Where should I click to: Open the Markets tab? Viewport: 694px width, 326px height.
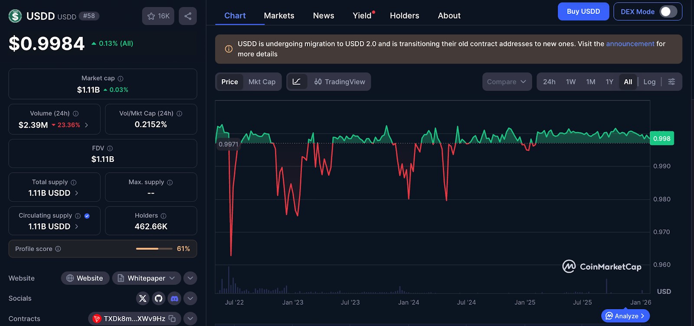coord(279,16)
